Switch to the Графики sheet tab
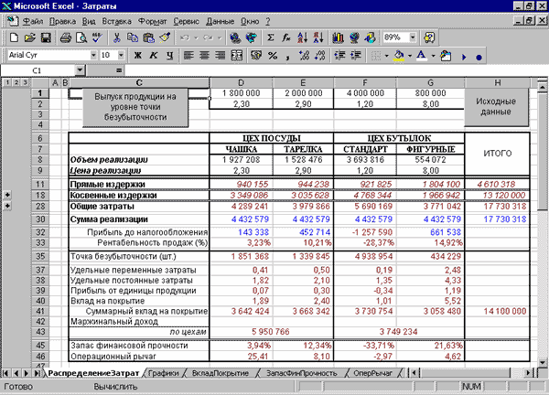Screen dimensions: 549x395 [x=163, y=373]
